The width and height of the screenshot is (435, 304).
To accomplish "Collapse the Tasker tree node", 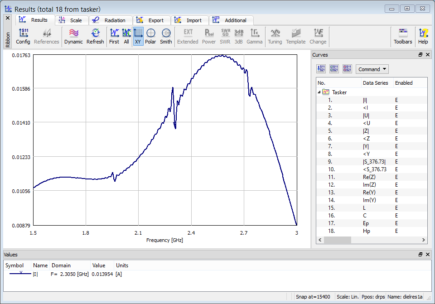I will [x=319, y=92].
